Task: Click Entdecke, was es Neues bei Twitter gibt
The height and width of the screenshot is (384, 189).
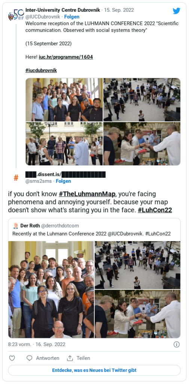Action: click(x=94, y=370)
